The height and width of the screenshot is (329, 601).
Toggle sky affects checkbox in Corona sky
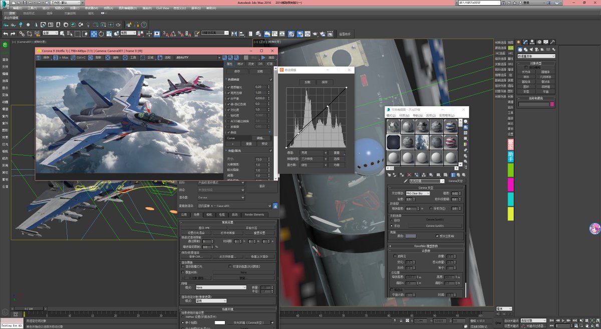pos(437,236)
